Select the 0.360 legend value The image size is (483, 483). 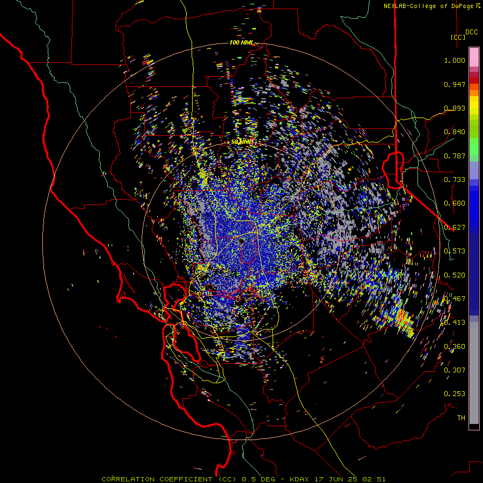tap(455, 346)
